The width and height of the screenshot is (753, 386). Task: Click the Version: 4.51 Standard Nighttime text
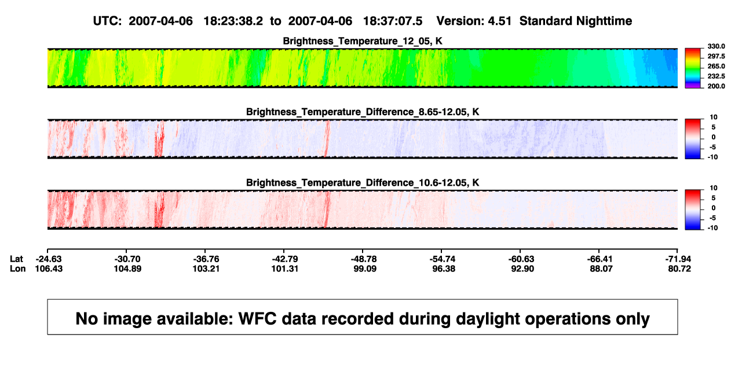point(534,21)
